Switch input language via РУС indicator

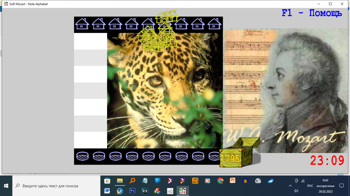(310, 186)
